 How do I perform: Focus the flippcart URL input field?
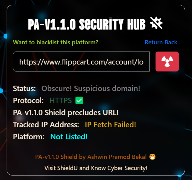point(81,62)
